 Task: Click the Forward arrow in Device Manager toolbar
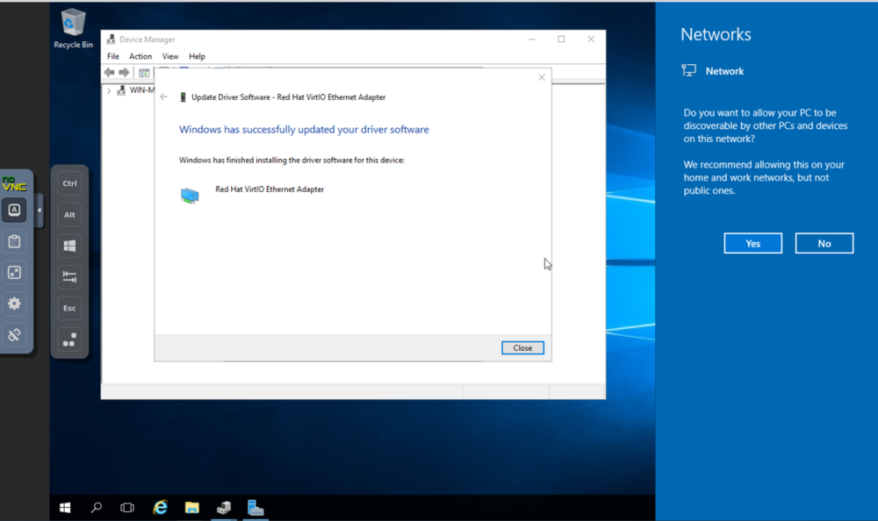click(x=124, y=72)
